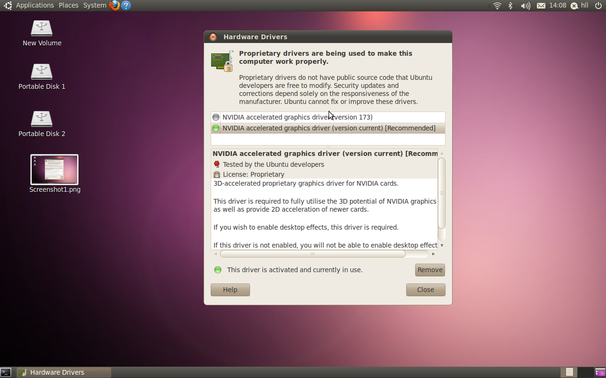Click the License Proprietary lock icon
The width and height of the screenshot is (606, 378).
click(217, 174)
